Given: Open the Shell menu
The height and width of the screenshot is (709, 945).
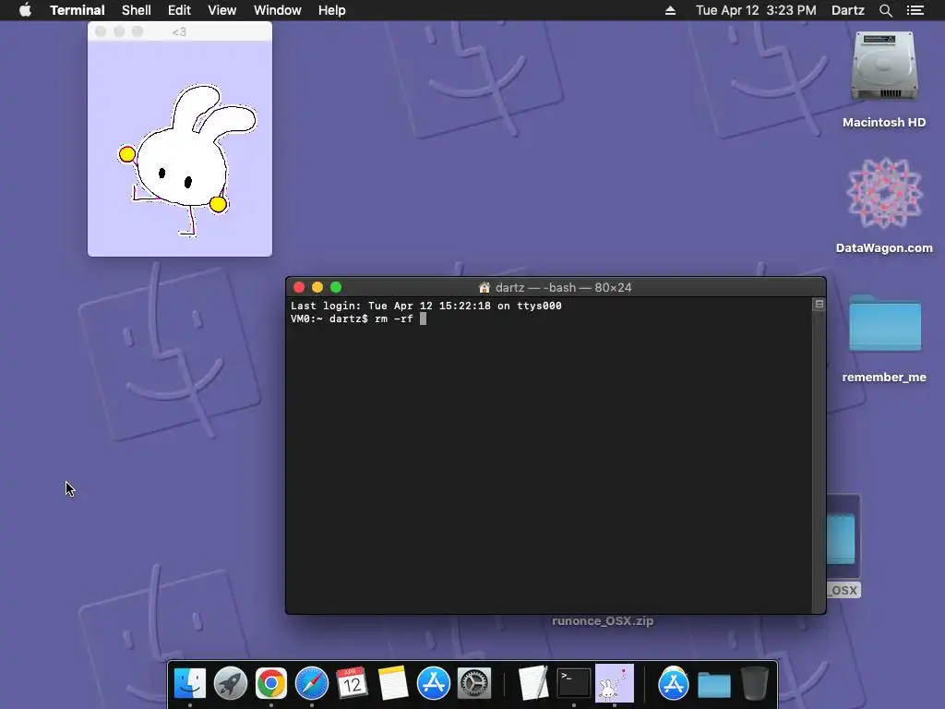Looking at the screenshot, I should tap(137, 10).
